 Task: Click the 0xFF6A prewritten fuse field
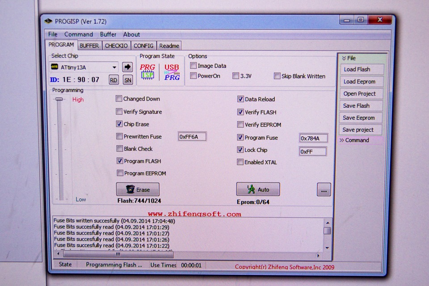click(192, 137)
